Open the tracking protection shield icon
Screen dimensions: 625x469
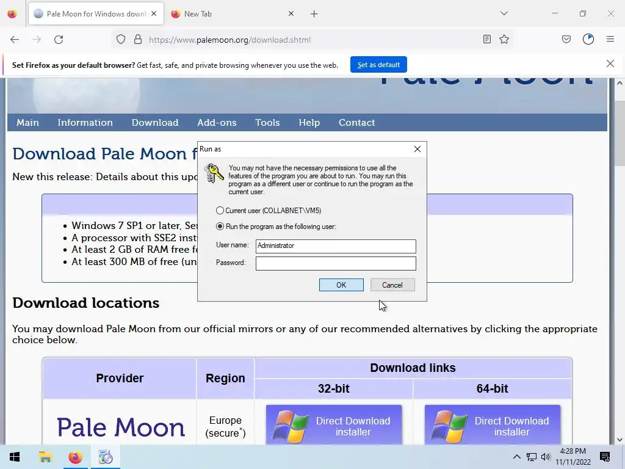121,40
